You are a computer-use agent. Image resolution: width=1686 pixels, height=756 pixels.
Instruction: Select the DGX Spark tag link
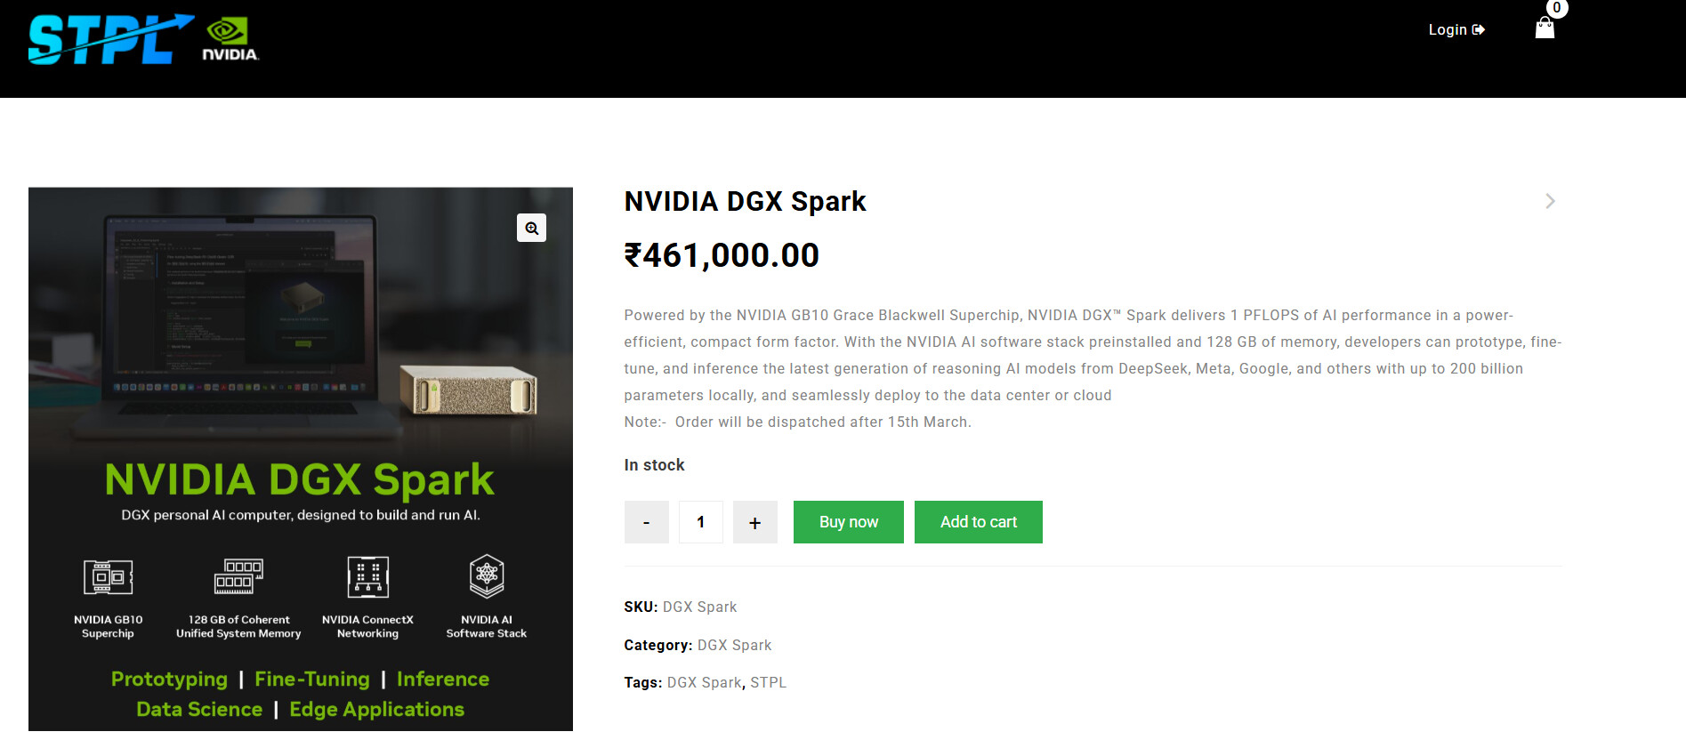704,682
